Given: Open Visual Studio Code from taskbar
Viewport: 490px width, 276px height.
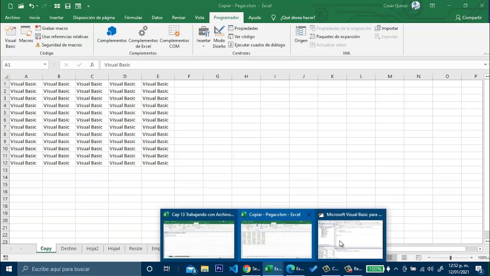Looking at the screenshot, I should point(233,269).
